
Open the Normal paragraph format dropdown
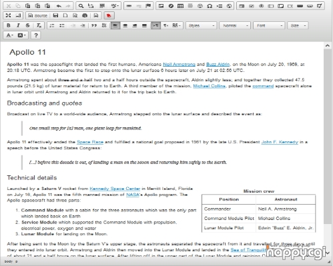(235, 25)
